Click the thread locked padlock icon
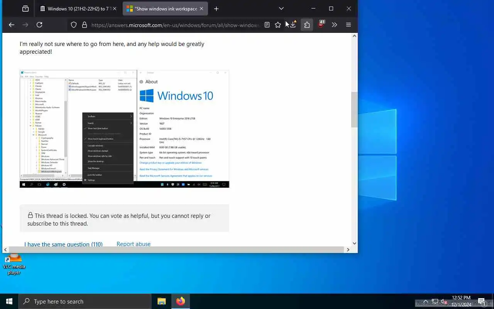The width and height of the screenshot is (494, 309). click(x=30, y=215)
